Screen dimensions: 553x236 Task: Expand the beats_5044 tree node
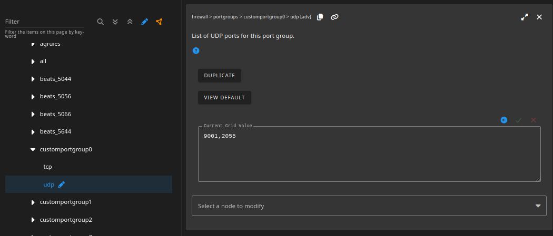click(33, 79)
